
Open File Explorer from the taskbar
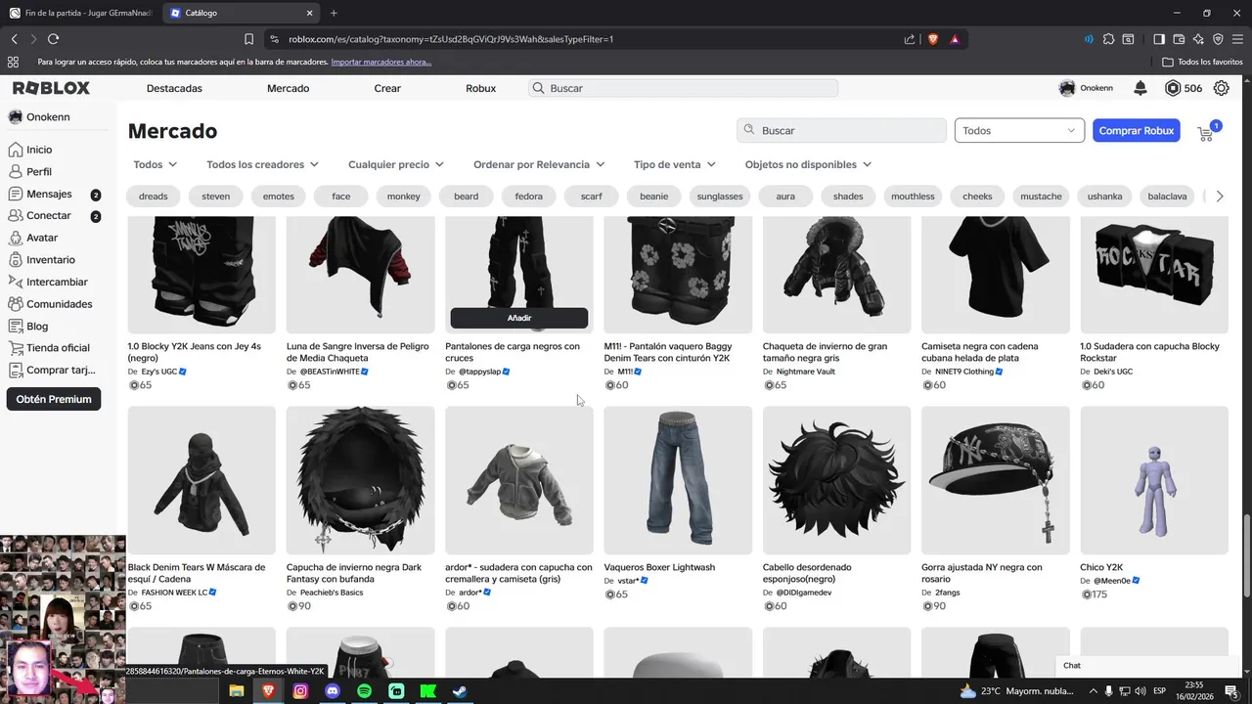tap(236, 691)
